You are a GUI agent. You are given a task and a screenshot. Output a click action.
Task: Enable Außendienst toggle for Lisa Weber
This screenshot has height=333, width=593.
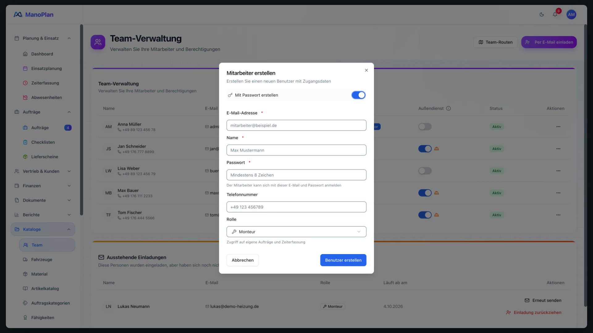coord(425,171)
